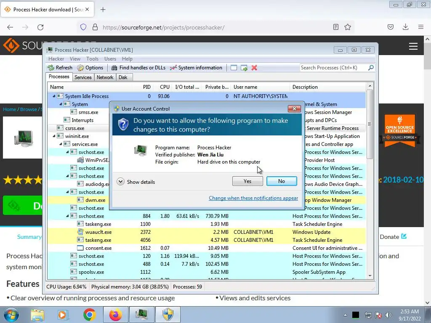
Task: Collapse the services.exe tree node
Action: [x=61, y=144]
